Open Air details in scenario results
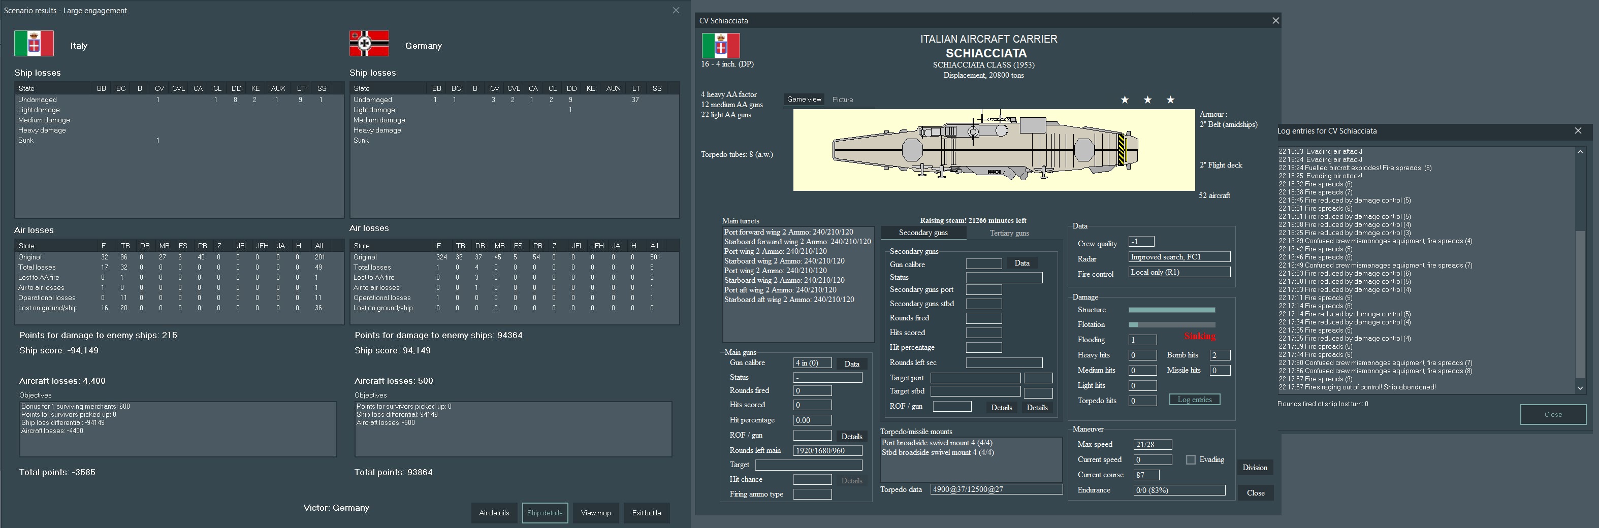Viewport: 1599px width, 528px height. pyautogui.click(x=494, y=512)
